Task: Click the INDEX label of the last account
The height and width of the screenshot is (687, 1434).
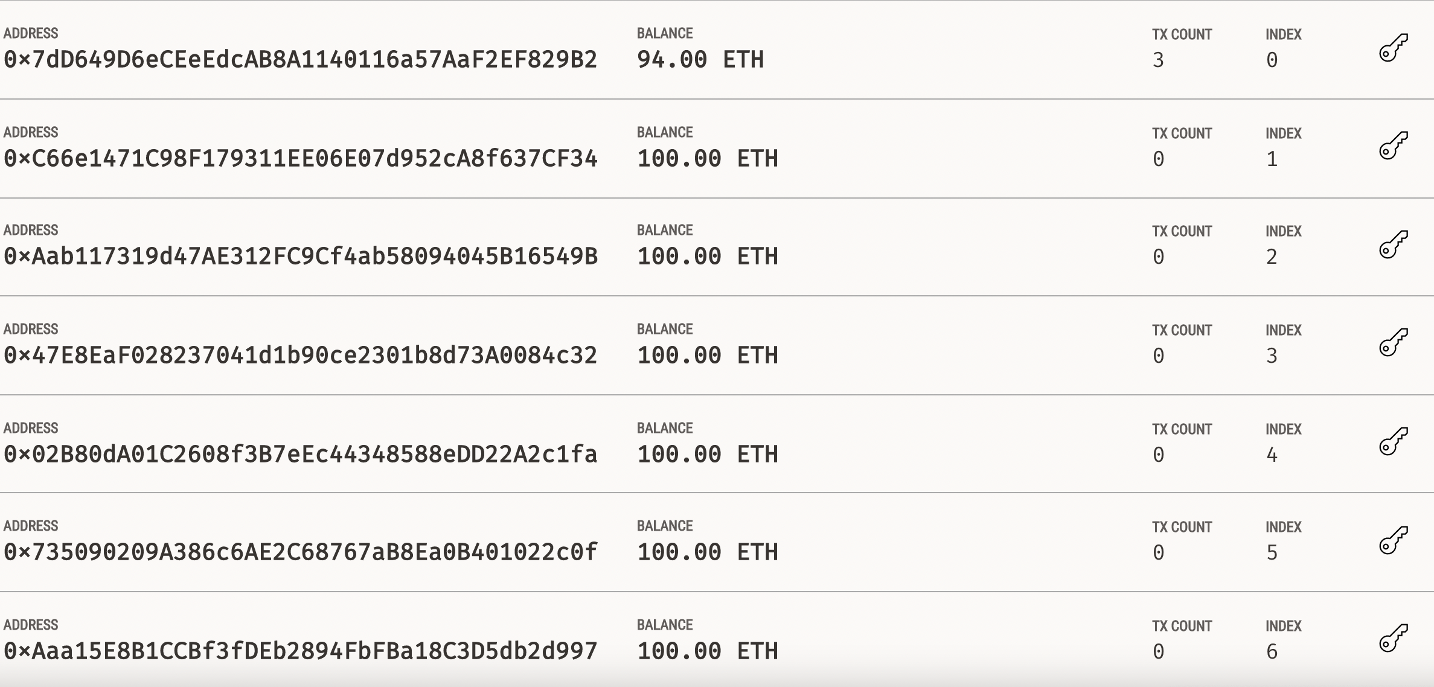Action: coord(1283,625)
